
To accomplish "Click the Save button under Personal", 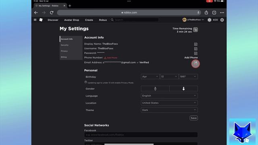I will point(193,118).
